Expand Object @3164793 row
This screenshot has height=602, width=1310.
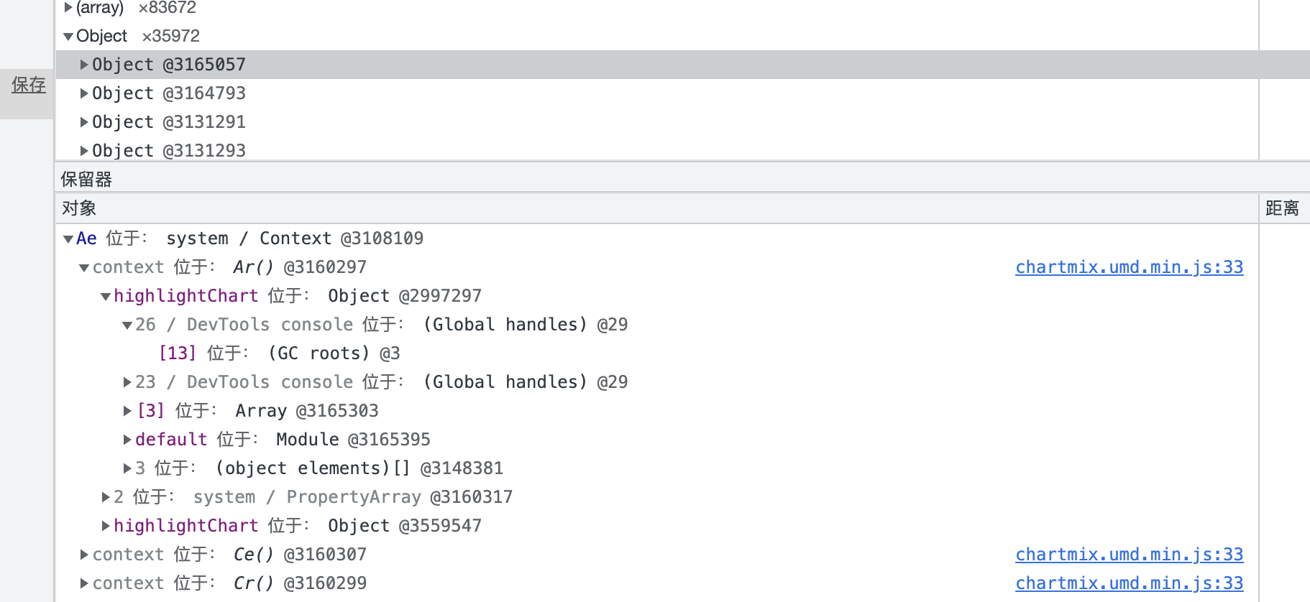click(x=84, y=93)
